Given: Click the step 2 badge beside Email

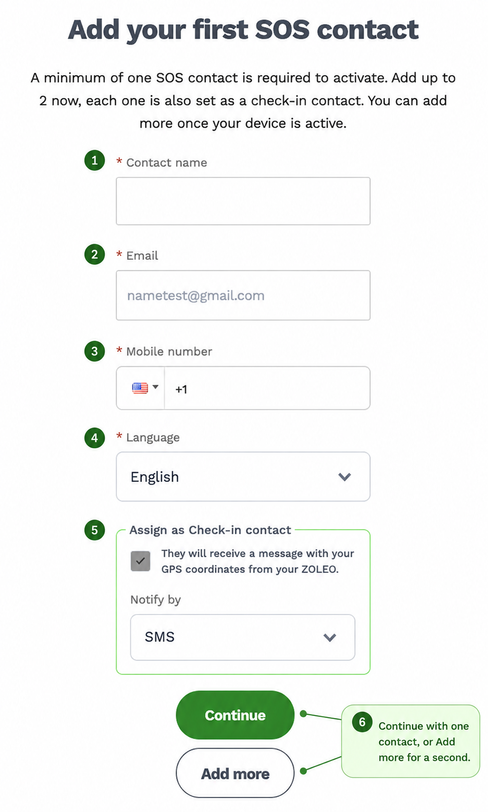Looking at the screenshot, I should point(94,254).
